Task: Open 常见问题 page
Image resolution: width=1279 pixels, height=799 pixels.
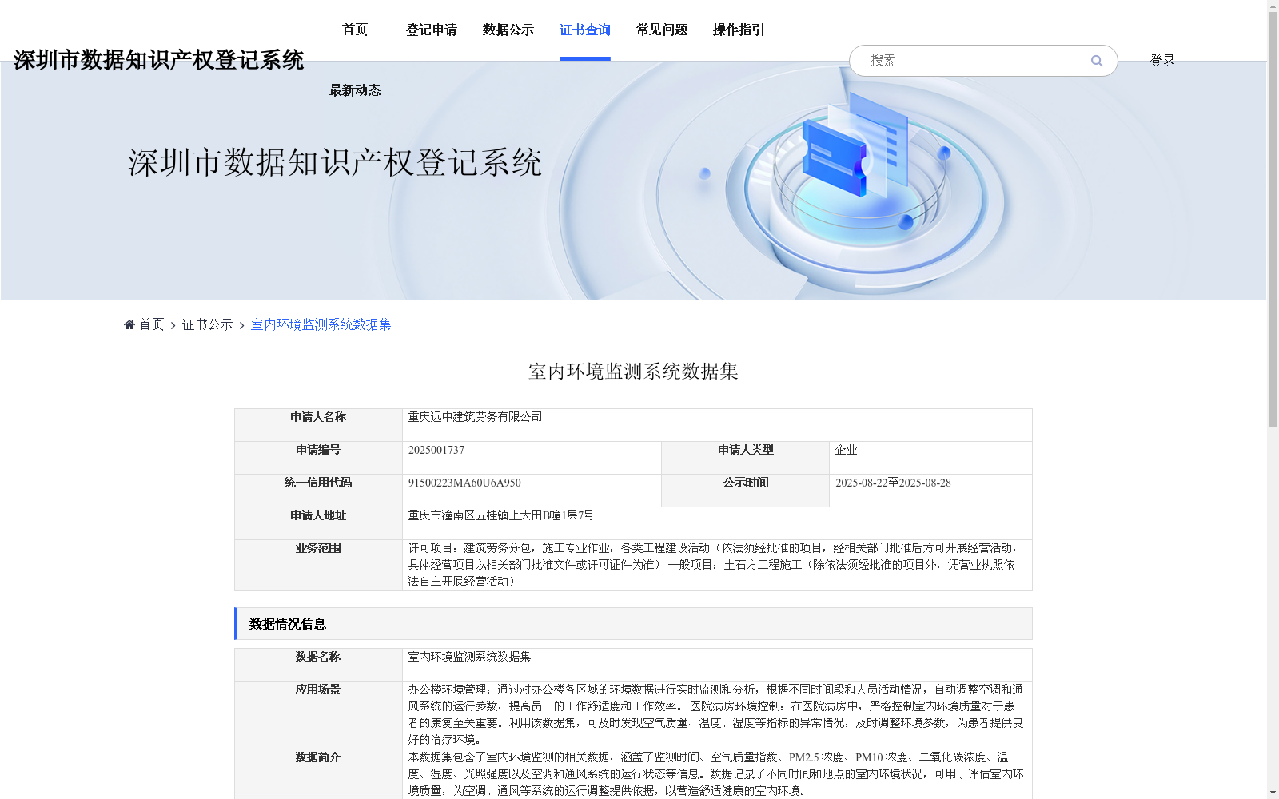Action: (x=662, y=30)
